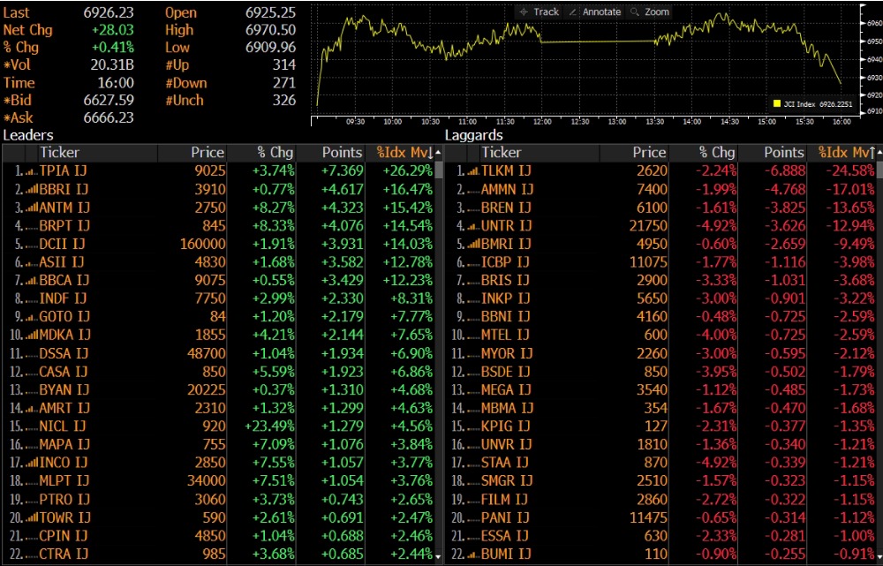Click the volume bars icon beside BRPT IJ

(x=32, y=226)
